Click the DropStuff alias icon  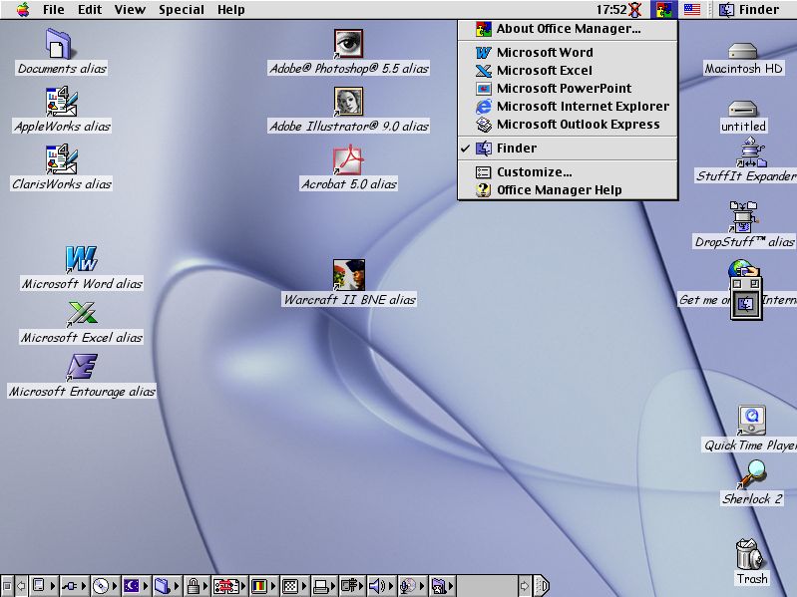tap(743, 216)
